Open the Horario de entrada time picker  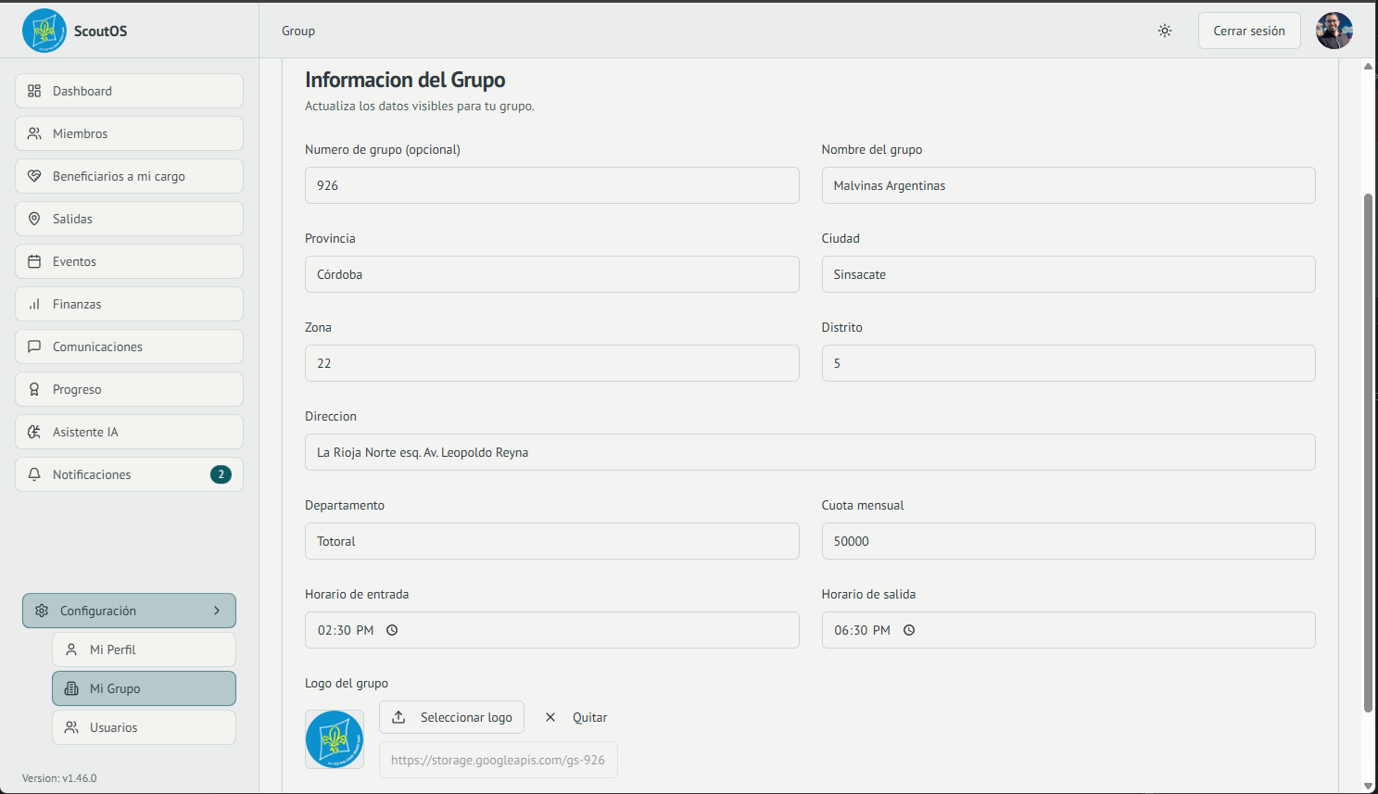click(x=391, y=629)
